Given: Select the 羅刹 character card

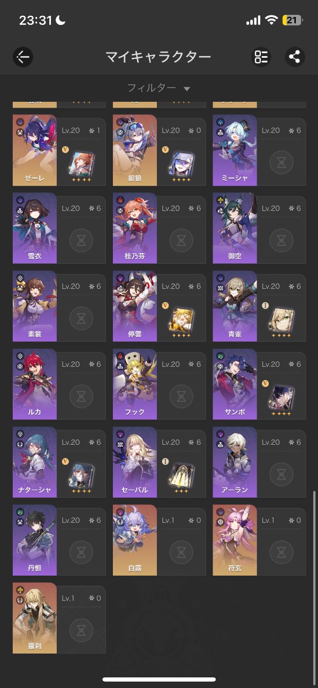Looking at the screenshot, I should pos(59,618).
